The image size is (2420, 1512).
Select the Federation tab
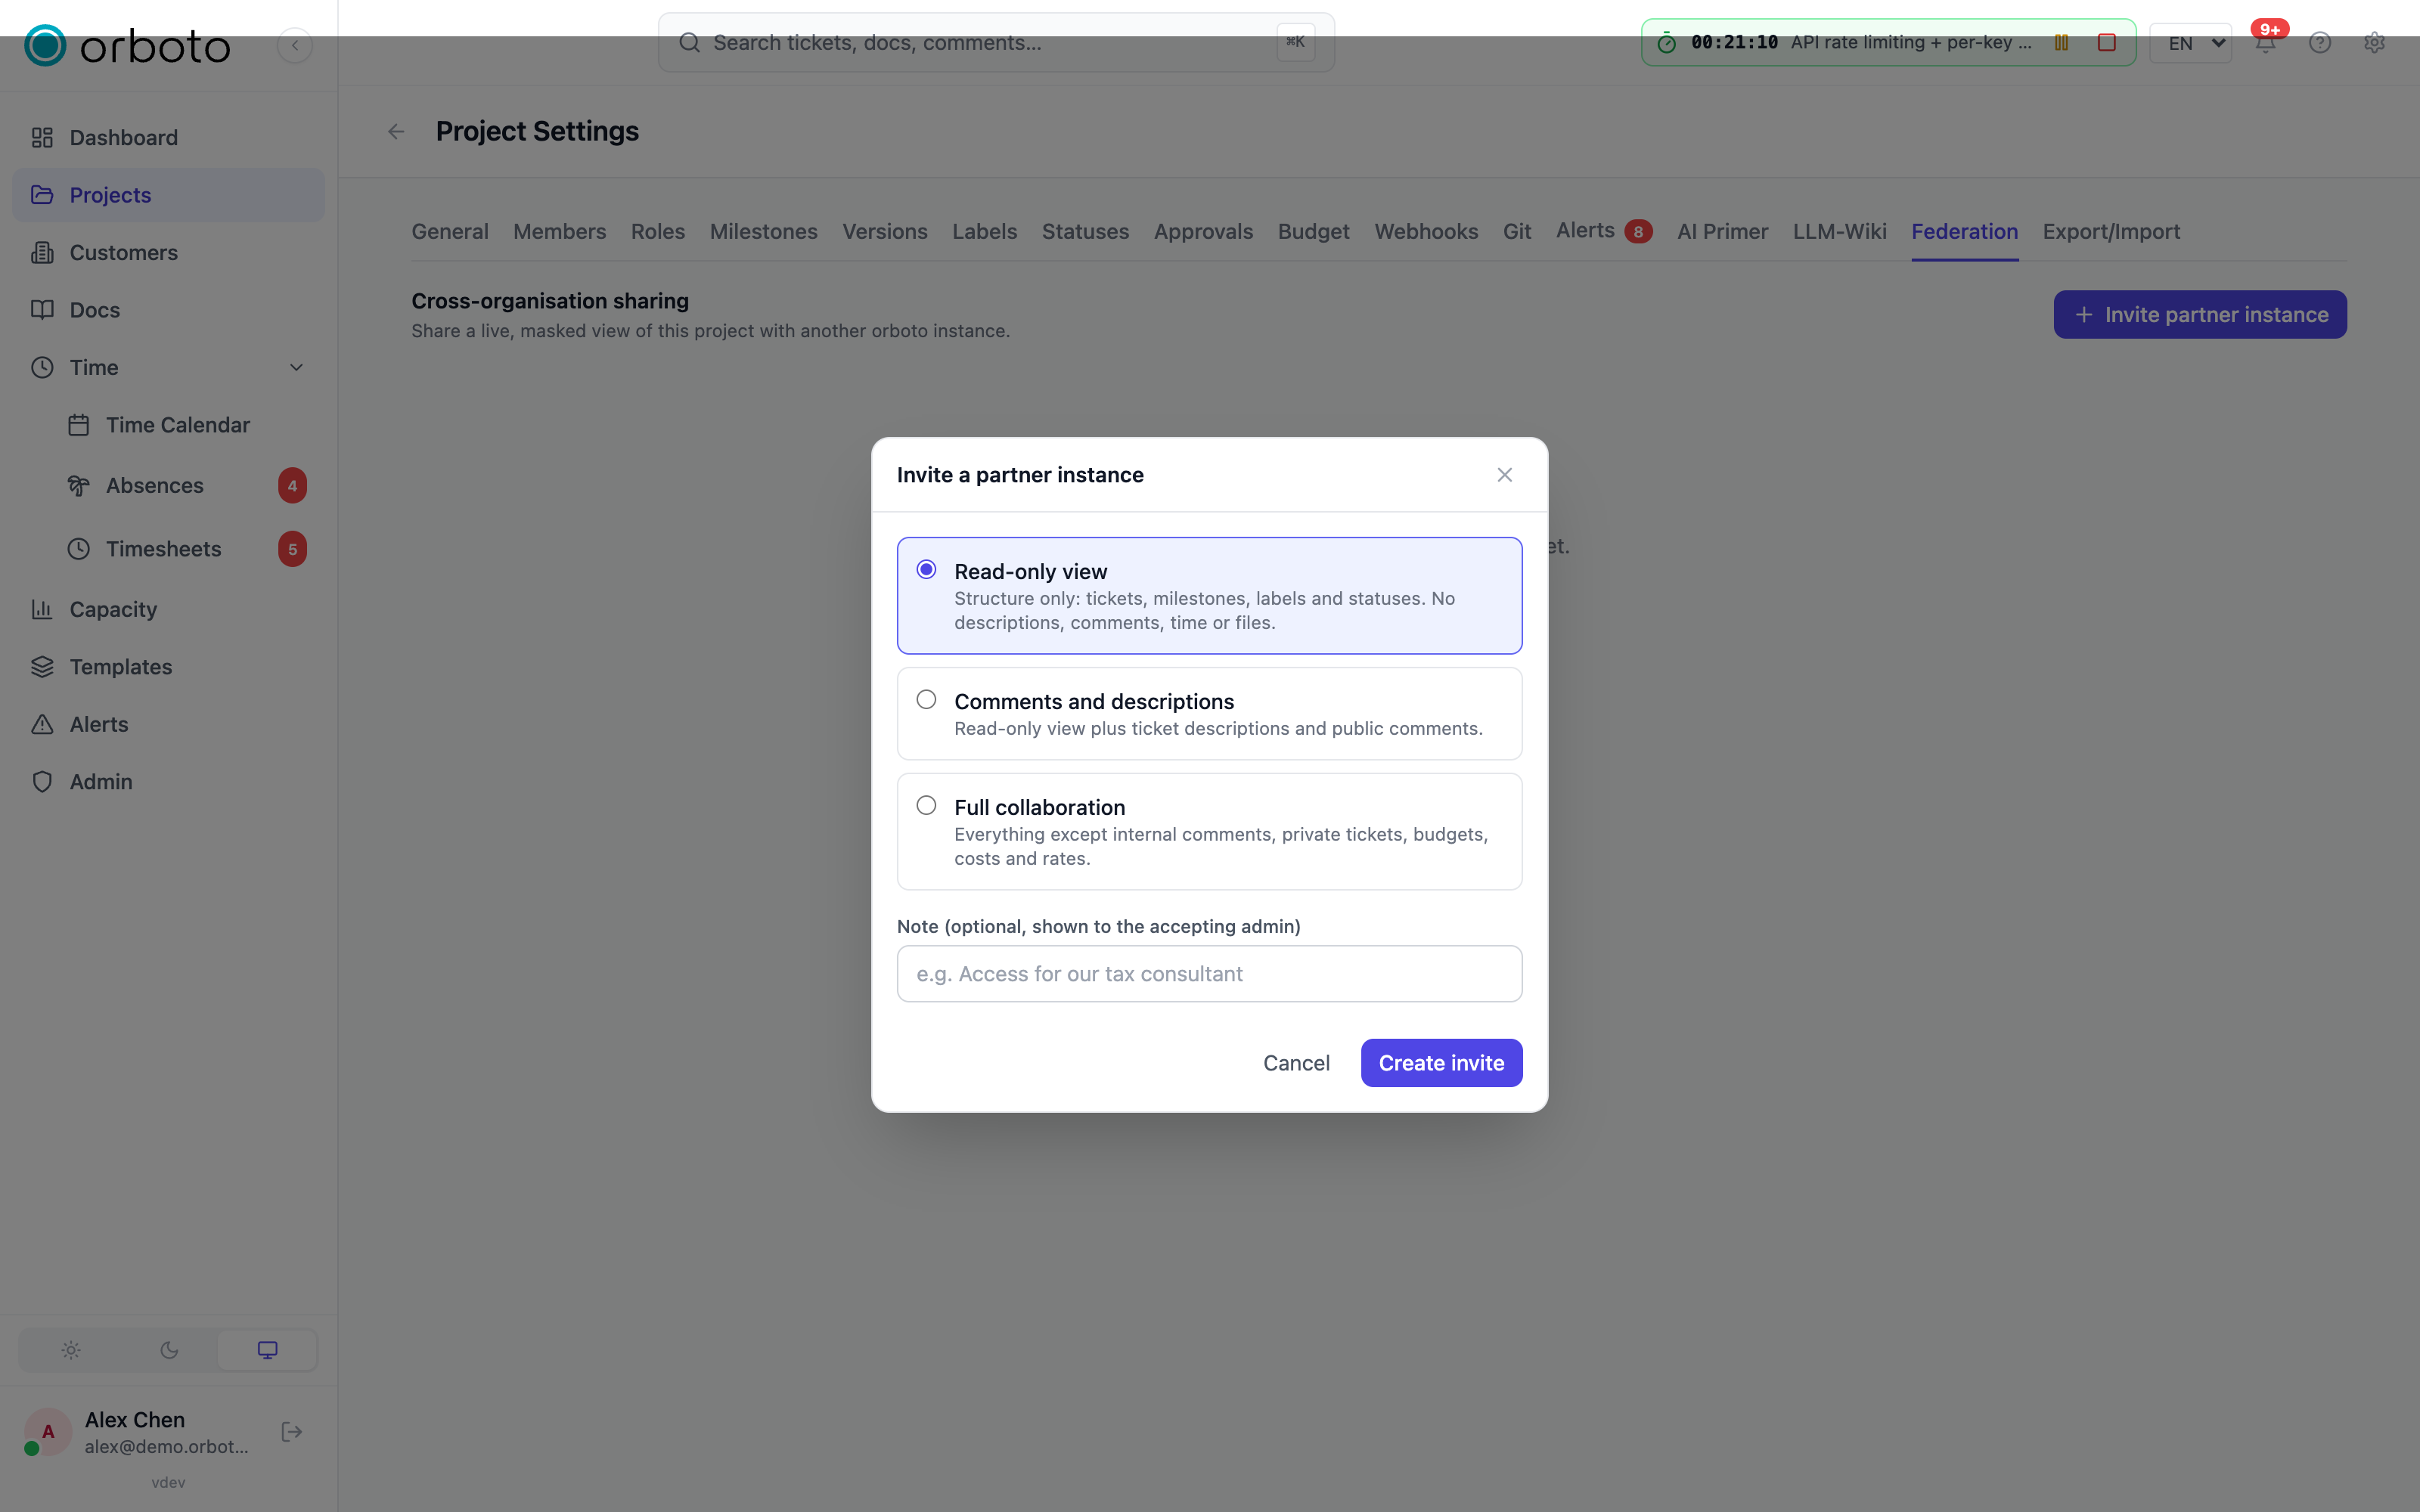tap(1964, 232)
